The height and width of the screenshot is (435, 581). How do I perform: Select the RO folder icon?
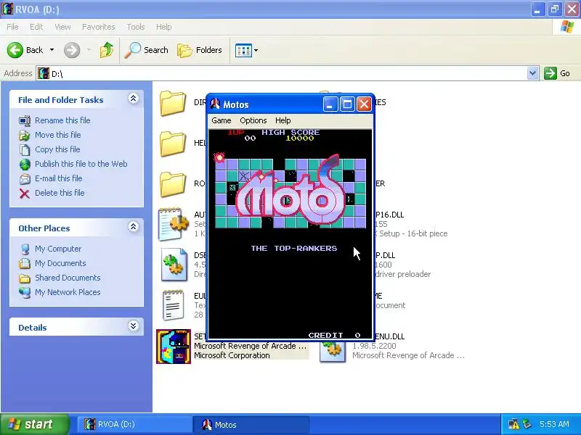coord(173,184)
